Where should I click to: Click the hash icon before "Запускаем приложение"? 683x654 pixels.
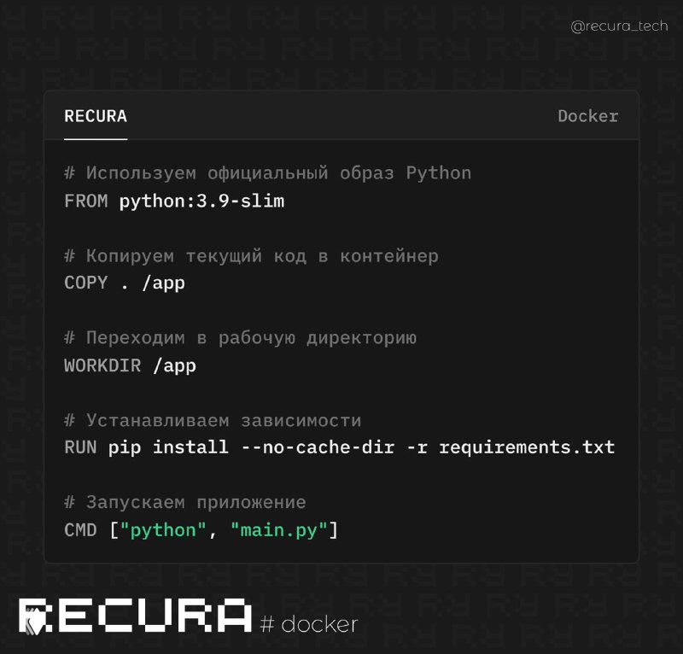pos(71,503)
